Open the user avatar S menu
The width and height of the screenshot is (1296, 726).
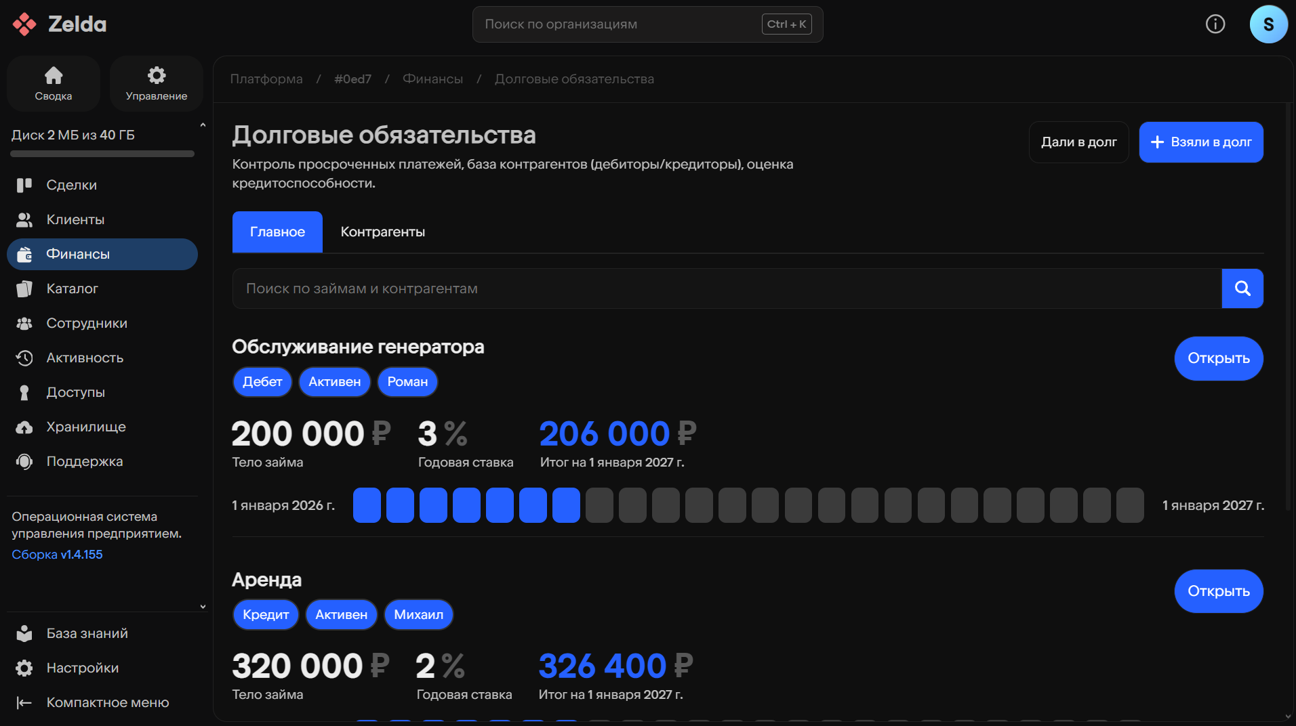1268,24
